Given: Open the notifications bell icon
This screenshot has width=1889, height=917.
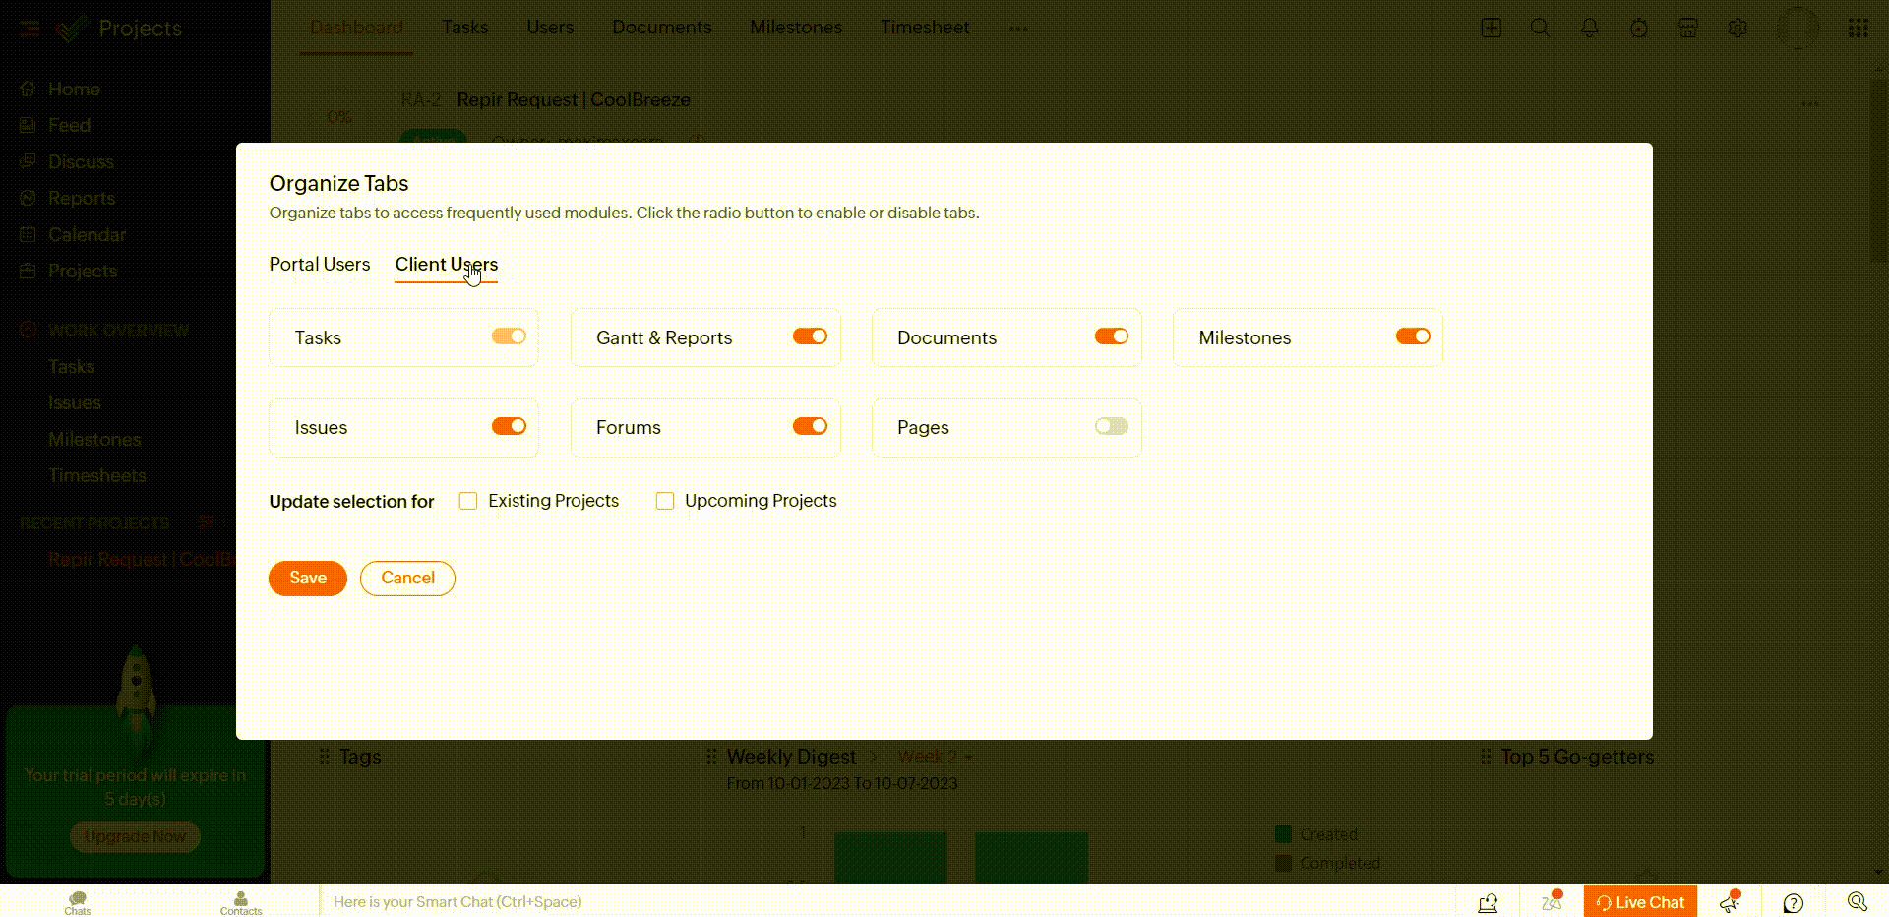Looking at the screenshot, I should [x=1589, y=29].
